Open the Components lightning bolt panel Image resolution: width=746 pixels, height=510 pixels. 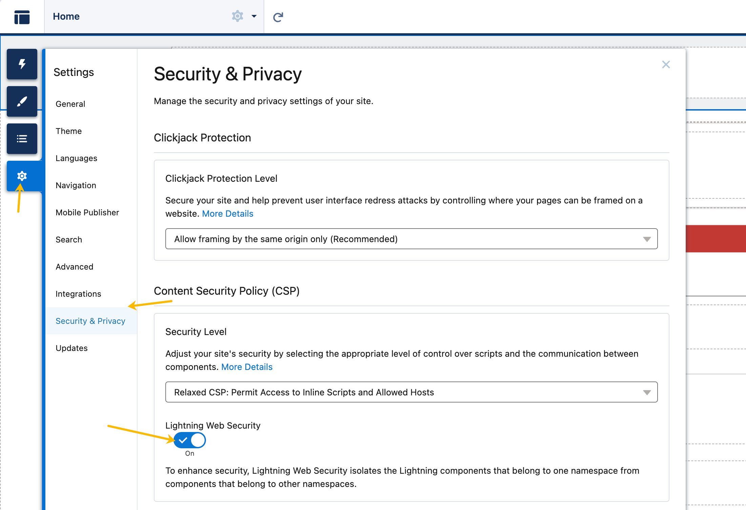22,64
